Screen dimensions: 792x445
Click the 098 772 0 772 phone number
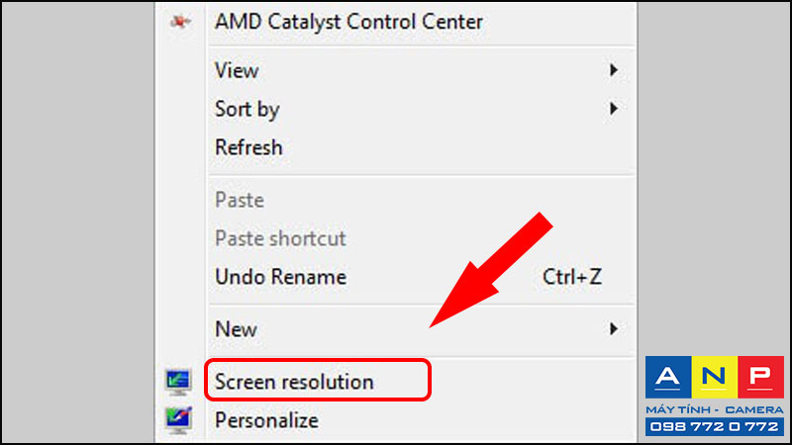coord(714,427)
